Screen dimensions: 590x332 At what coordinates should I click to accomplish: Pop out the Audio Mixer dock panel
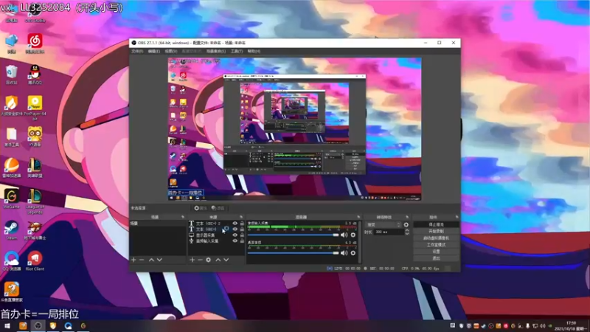358,217
